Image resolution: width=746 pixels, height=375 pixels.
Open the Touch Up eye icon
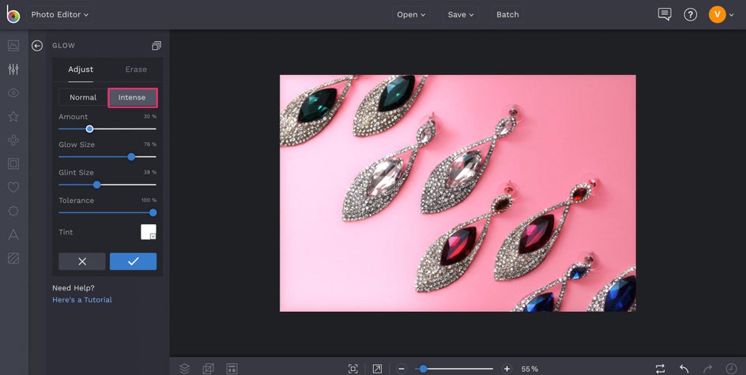point(13,93)
